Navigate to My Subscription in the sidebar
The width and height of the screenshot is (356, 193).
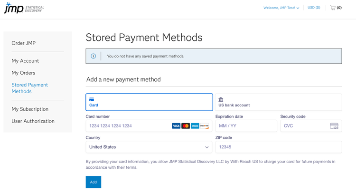point(30,109)
